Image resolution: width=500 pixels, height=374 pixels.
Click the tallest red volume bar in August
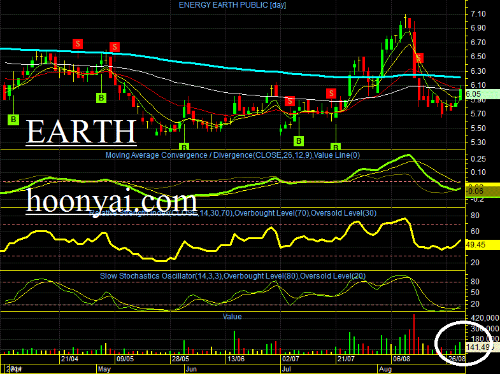coord(414,334)
